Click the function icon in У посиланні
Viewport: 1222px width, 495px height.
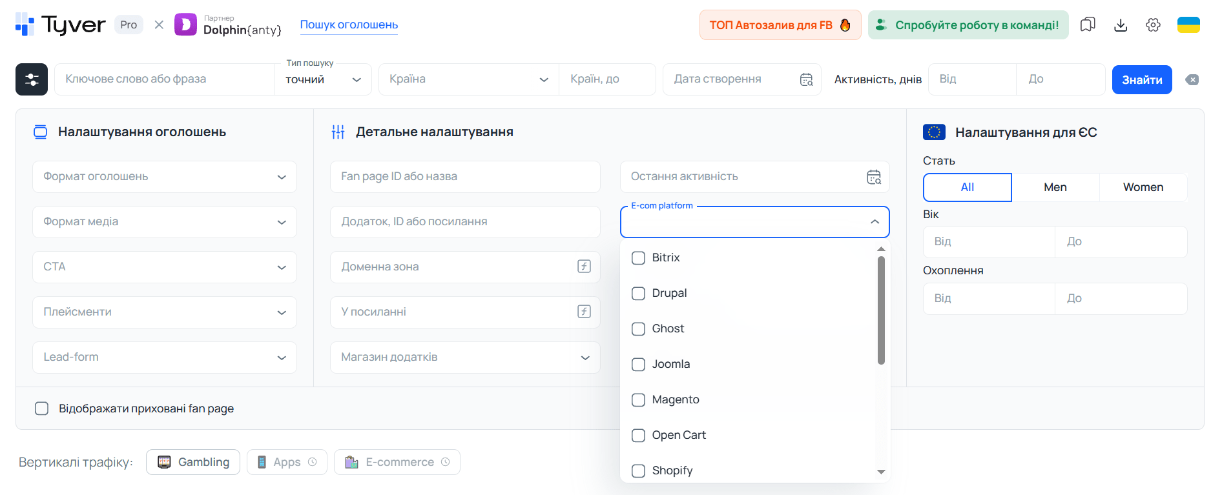[584, 312]
